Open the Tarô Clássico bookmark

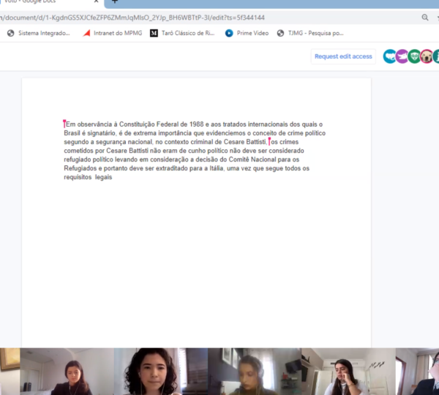[182, 33]
